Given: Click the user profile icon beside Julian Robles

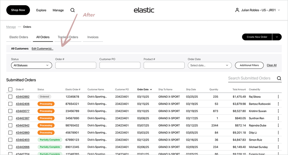Looking at the screenshot, I should (237, 10).
